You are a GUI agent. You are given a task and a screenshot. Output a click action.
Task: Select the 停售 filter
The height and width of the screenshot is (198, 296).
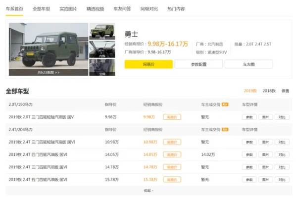tap(285, 91)
